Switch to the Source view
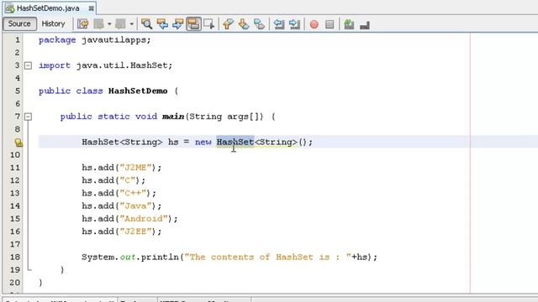 (x=19, y=23)
